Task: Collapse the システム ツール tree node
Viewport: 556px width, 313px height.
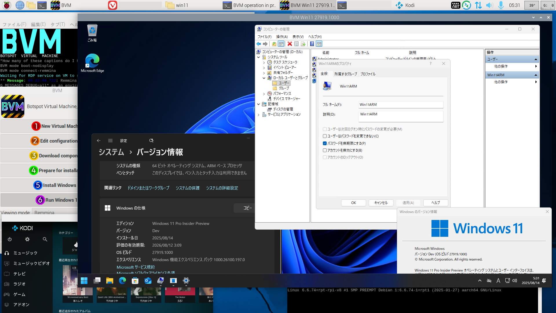Action: point(259,57)
